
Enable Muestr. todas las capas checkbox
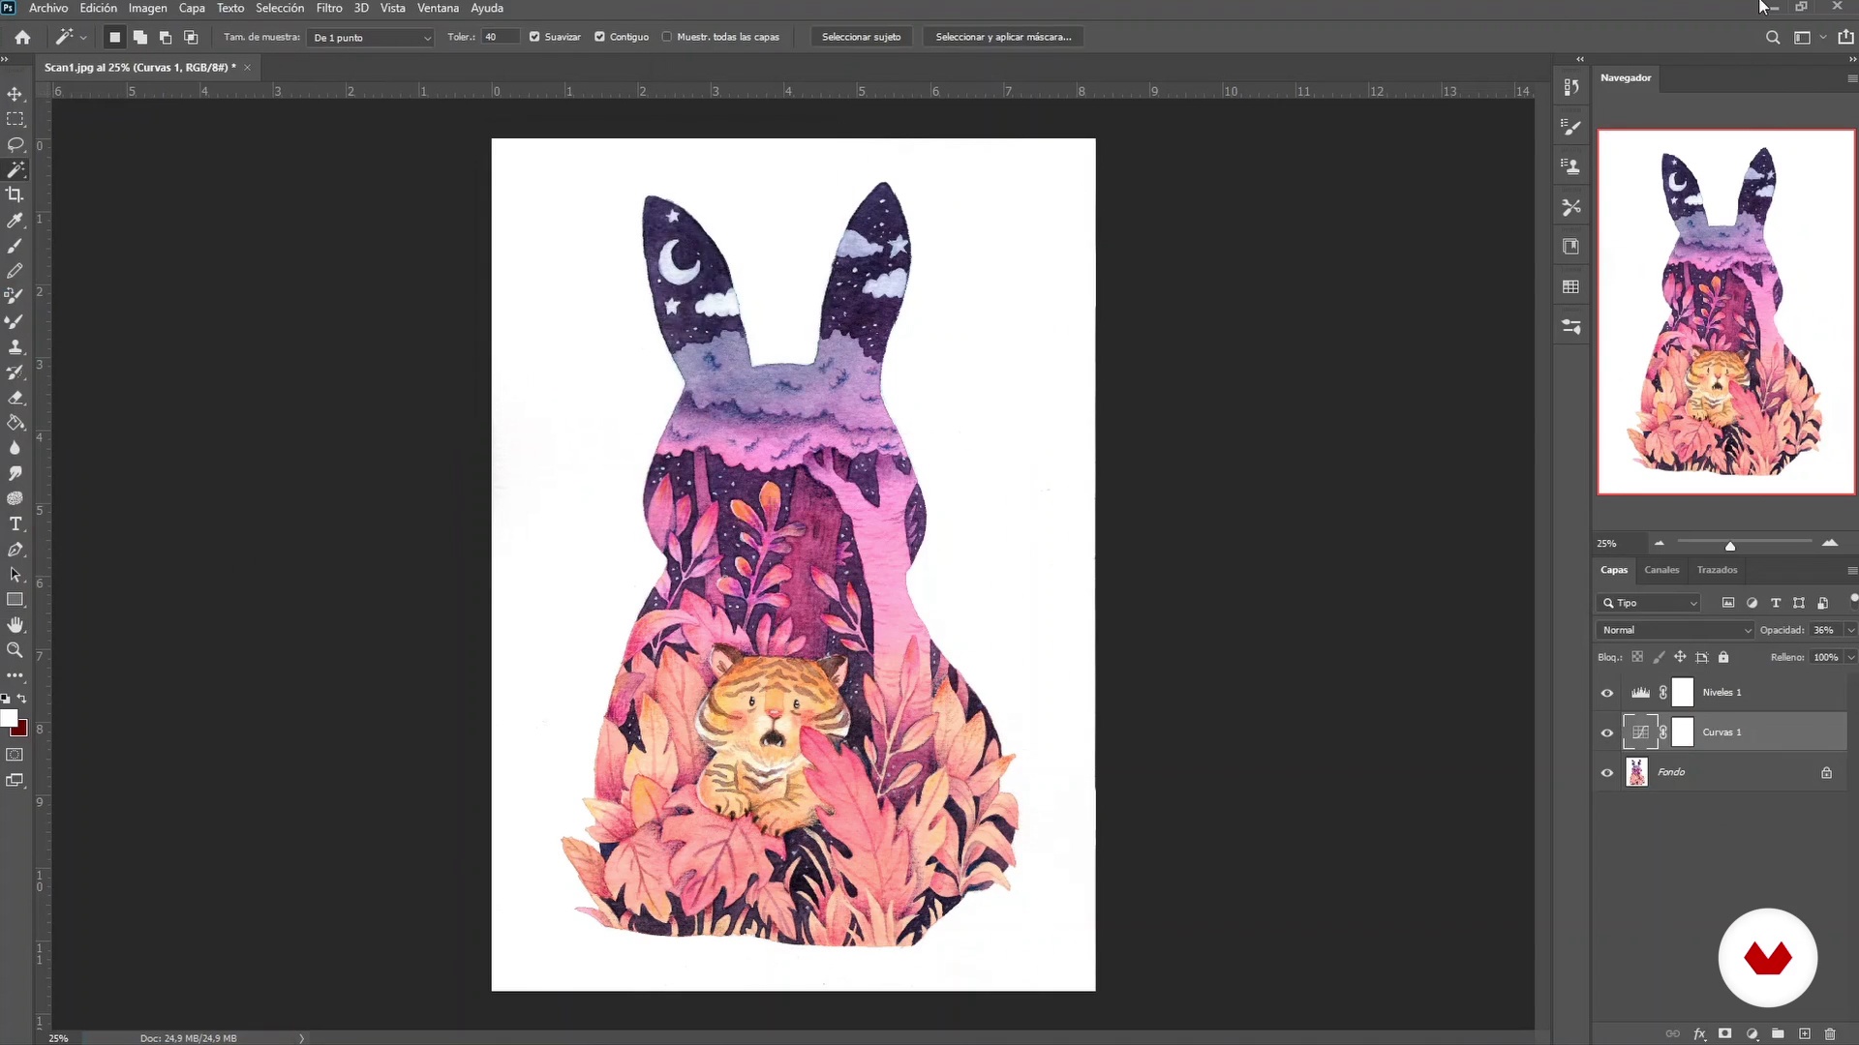pos(667,37)
